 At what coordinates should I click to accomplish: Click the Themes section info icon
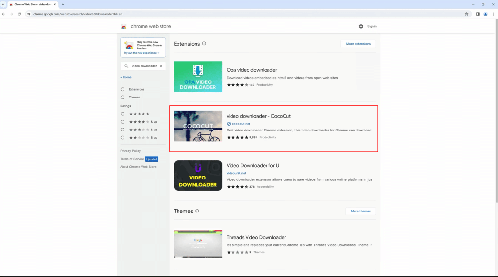pyautogui.click(x=197, y=211)
